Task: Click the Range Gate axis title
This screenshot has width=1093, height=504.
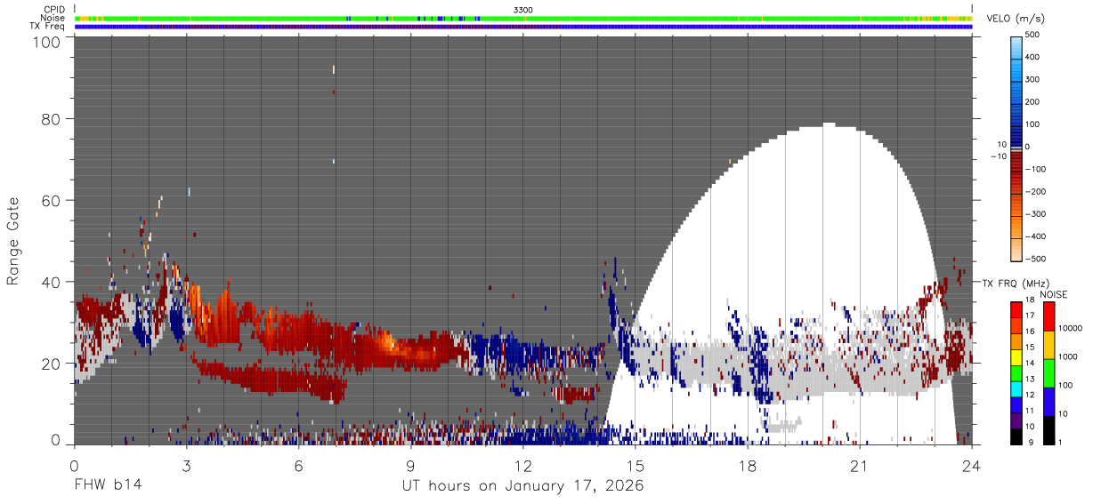Action: pos(13,241)
